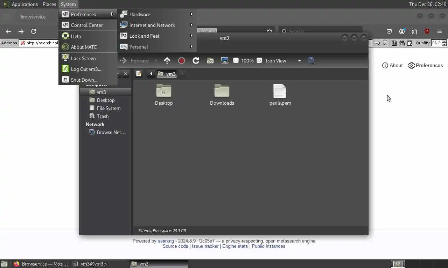Image resolution: width=448 pixels, height=268 pixels.
Task: Open Trash from the sidebar
Action: 105,116
